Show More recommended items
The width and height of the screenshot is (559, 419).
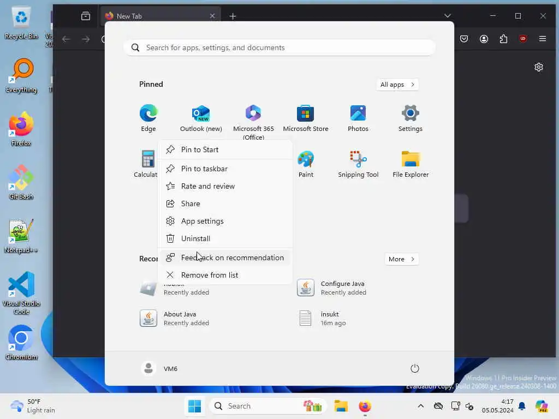[x=401, y=259]
